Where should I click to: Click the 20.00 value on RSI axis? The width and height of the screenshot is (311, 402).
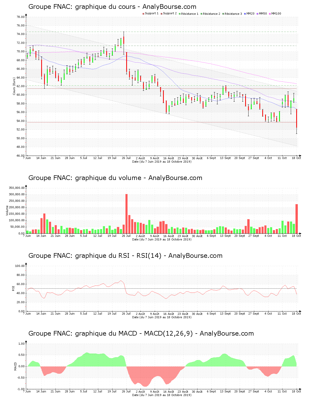[21, 302]
